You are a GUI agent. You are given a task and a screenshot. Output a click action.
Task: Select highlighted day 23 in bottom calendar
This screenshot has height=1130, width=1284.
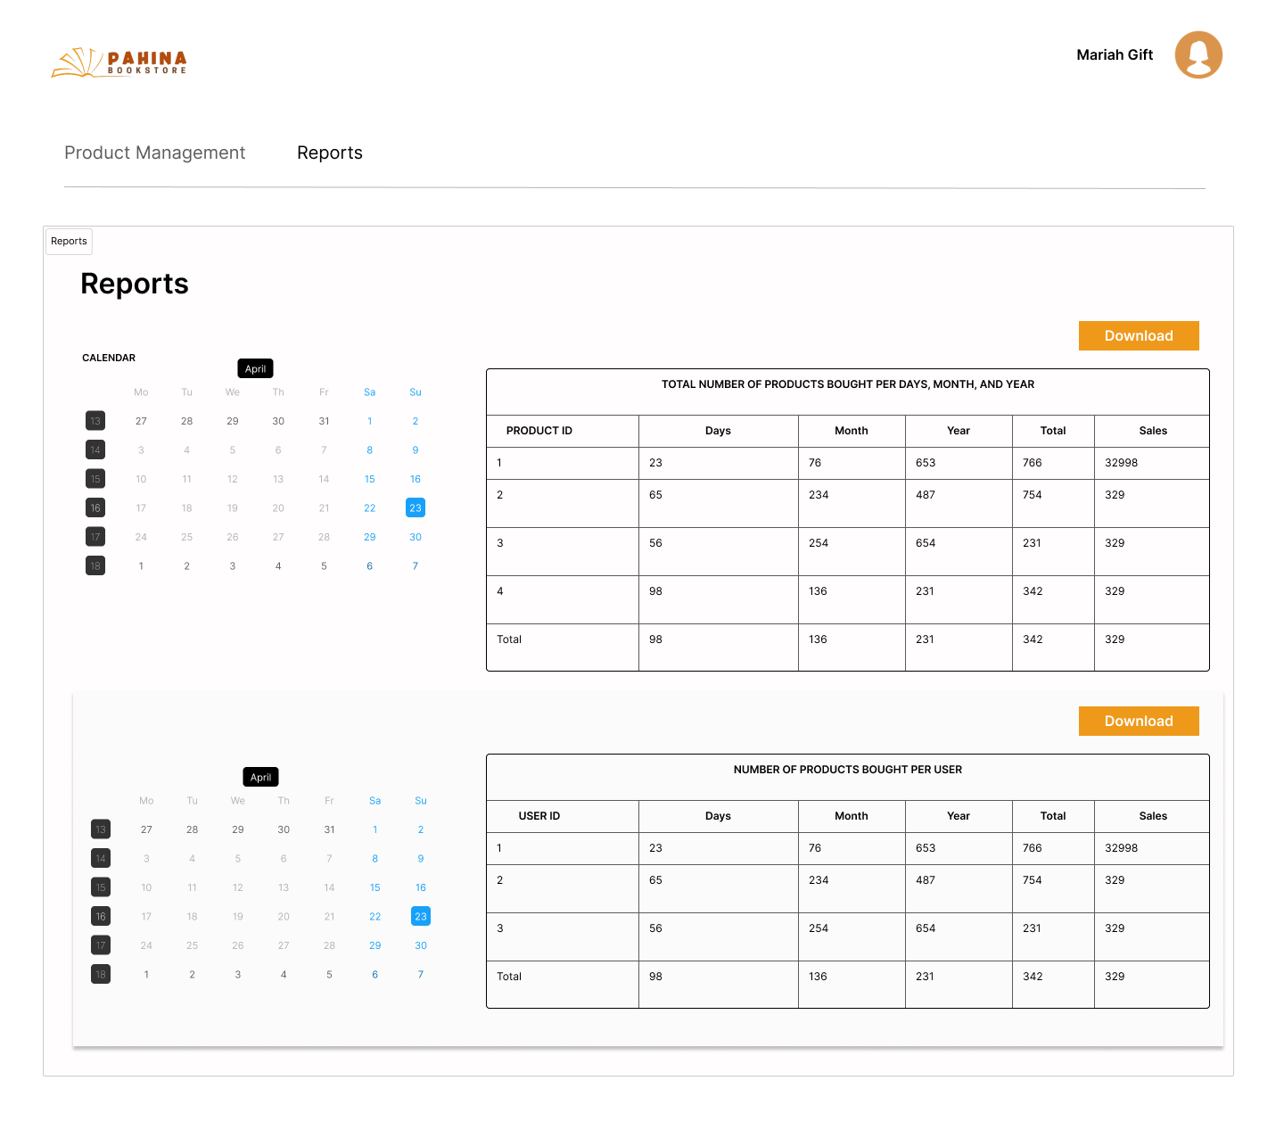pyautogui.click(x=421, y=916)
